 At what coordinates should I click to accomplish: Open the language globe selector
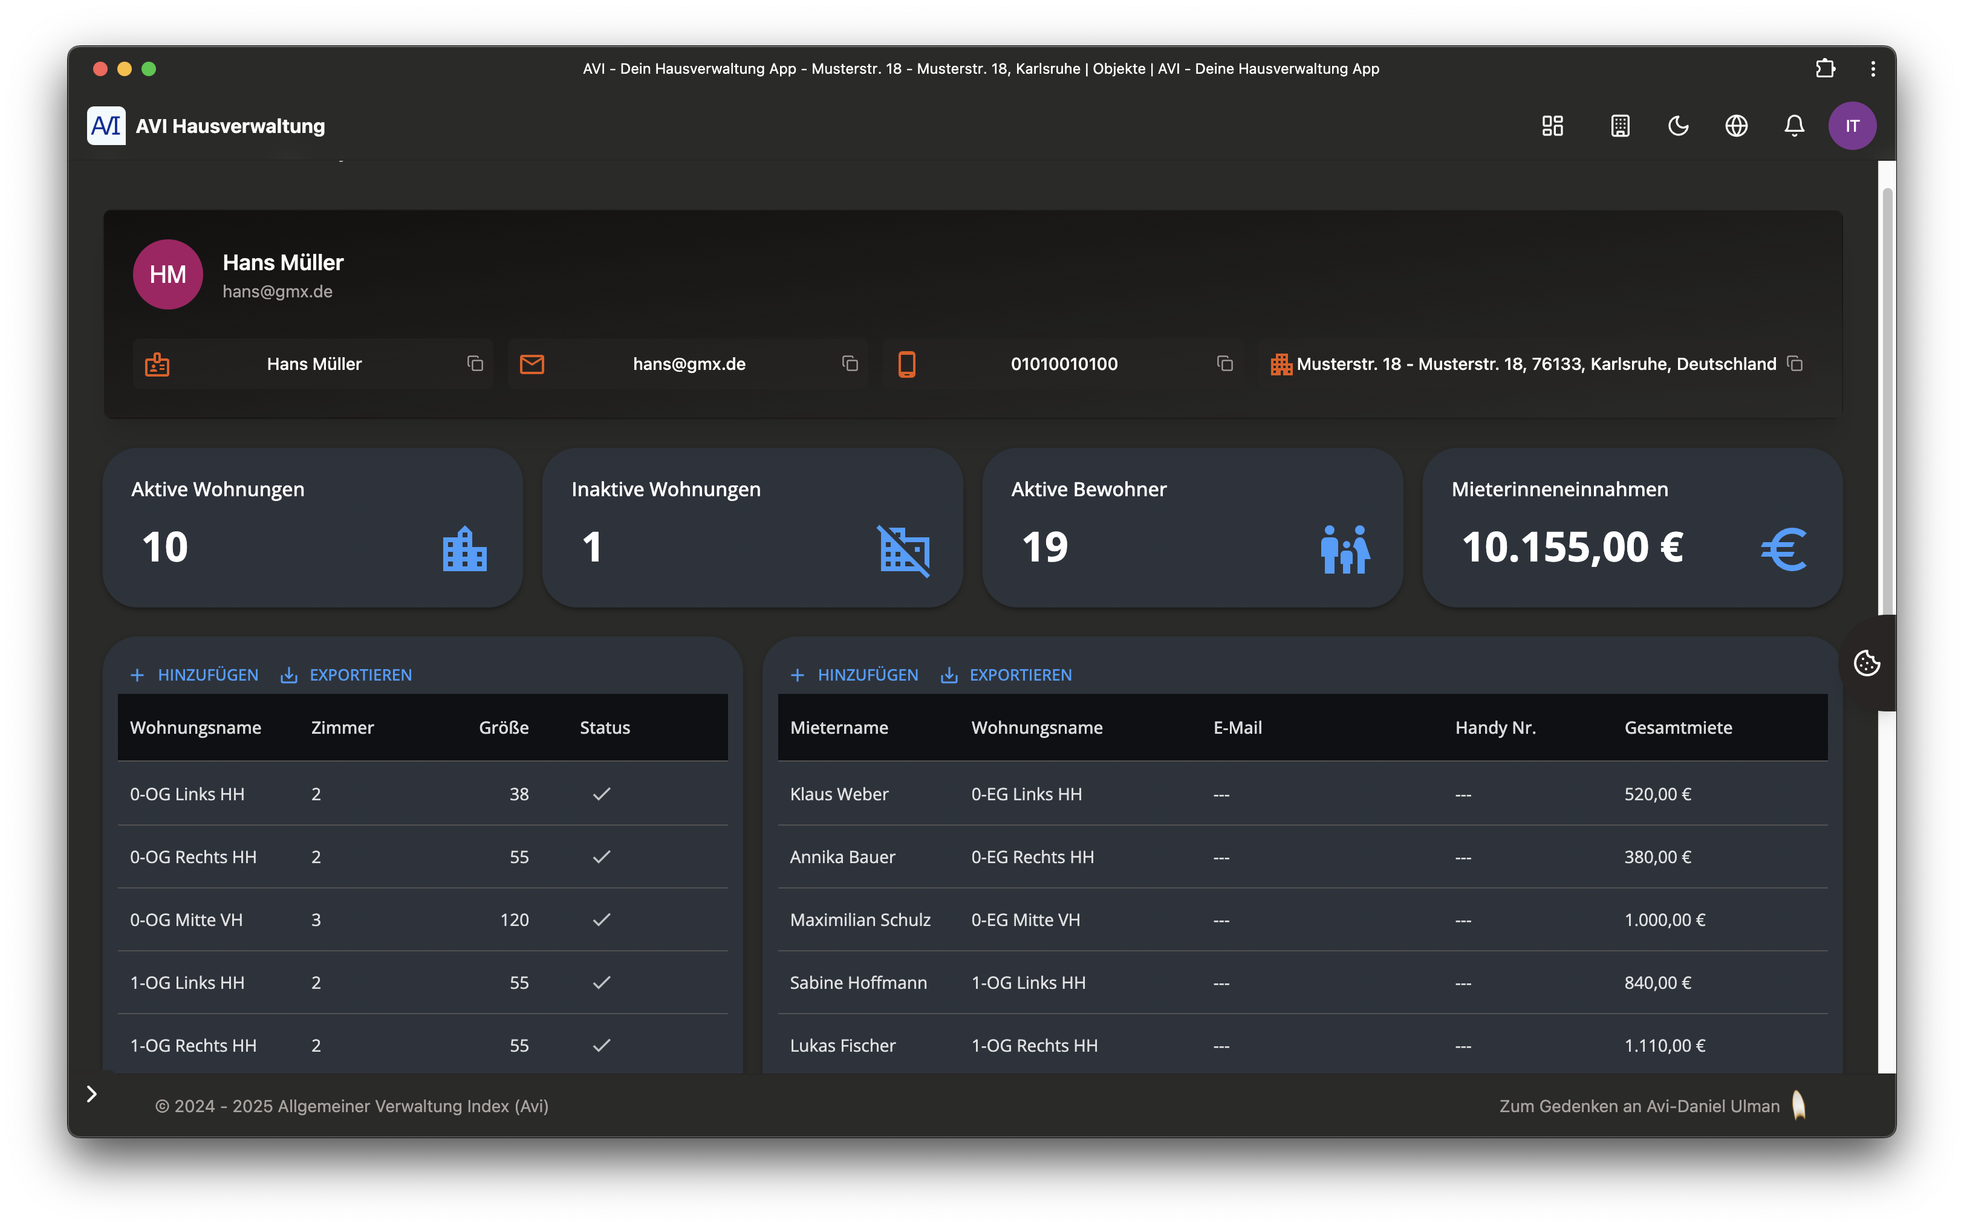tap(1736, 126)
